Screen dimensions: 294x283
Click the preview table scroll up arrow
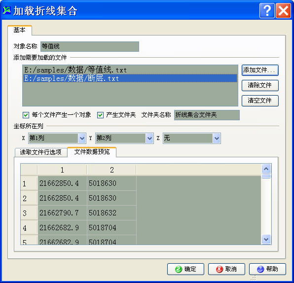[266, 169]
